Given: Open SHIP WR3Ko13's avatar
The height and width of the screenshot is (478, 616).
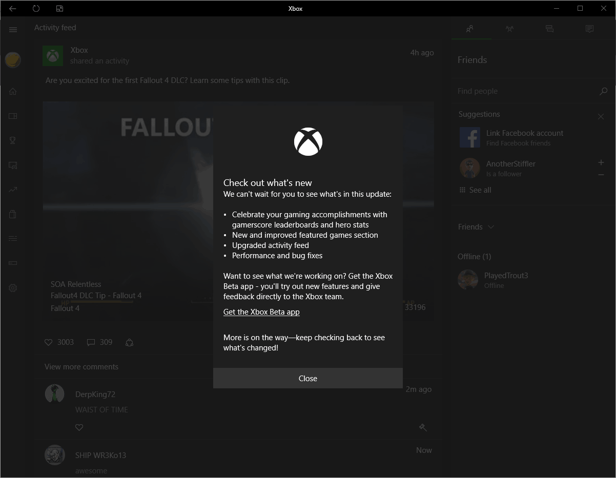Looking at the screenshot, I should coord(54,455).
